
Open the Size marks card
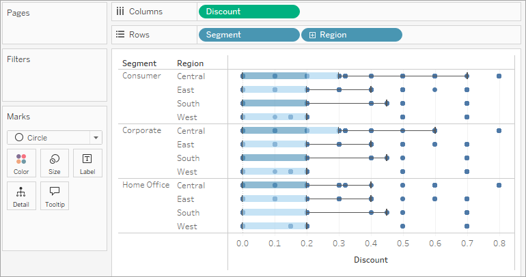click(55, 163)
